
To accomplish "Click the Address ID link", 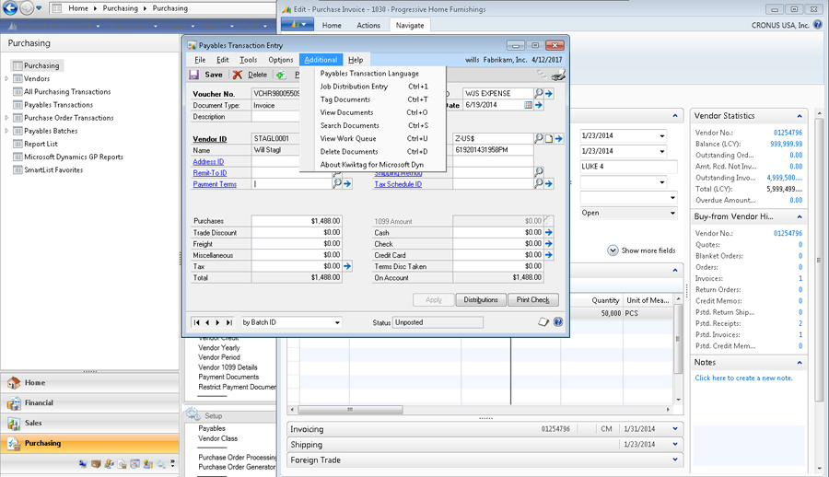I will pyautogui.click(x=208, y=162).
